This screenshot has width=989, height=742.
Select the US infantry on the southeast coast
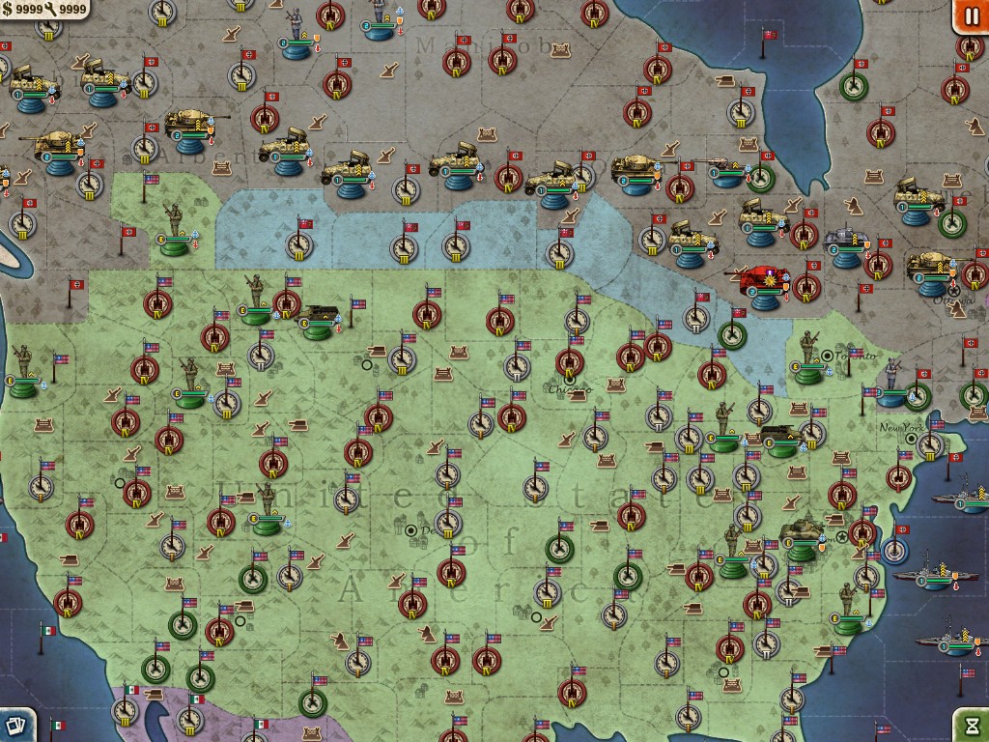tap(848, 609)
